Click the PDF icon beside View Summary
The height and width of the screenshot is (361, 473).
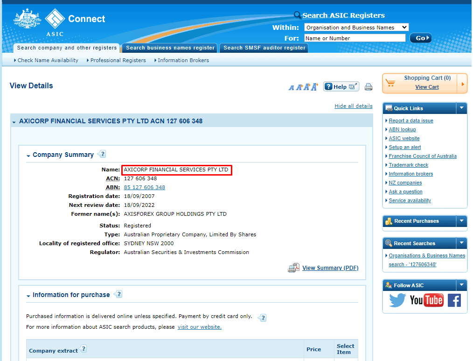(x=293, y=268)
